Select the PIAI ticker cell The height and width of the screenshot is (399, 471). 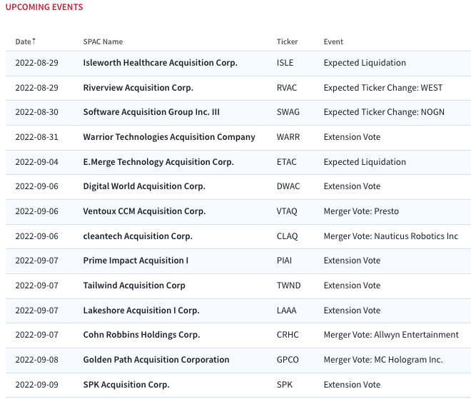tap(284, 261)
